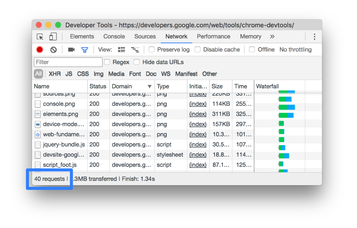The width and height of the screenshot is (357, 228).
Task: Open the Sources tab
Action: (145, 37)
